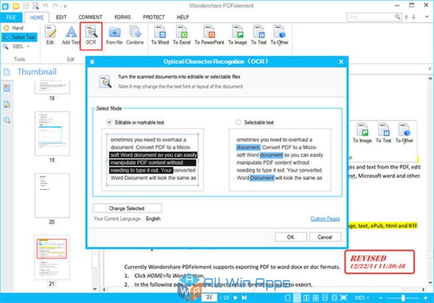Image resolution: width=434 pixels, height=303 pixels.
Task: Select the Editable or markable text option
Action: (109, 122)
